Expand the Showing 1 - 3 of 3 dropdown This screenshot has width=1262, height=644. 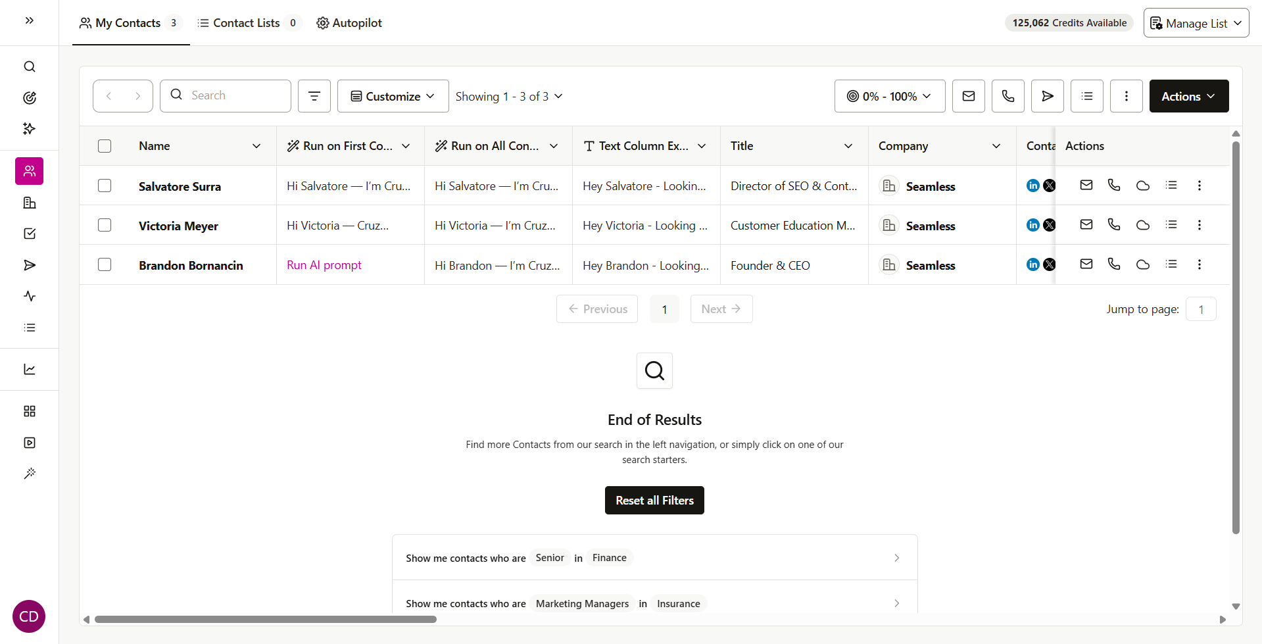click(x=509, y=96)
